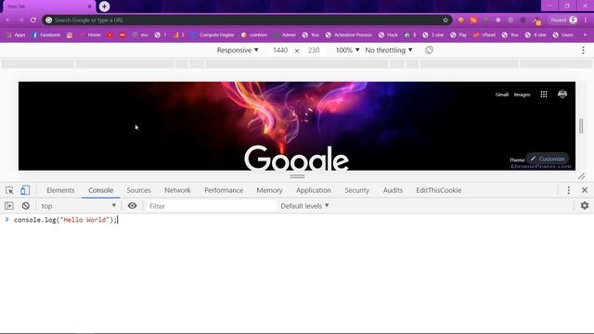Open the No throttling dropdown
This screenshot has height=334, width=594.
[389, 50]
